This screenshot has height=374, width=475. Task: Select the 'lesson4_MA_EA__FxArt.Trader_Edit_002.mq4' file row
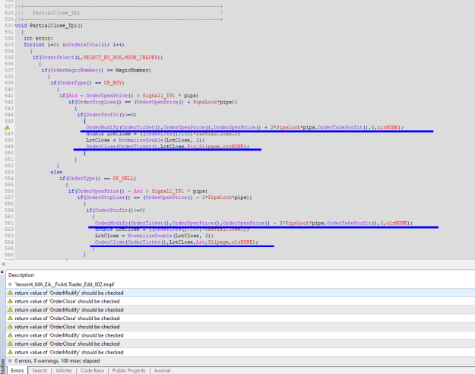[240, 284]
